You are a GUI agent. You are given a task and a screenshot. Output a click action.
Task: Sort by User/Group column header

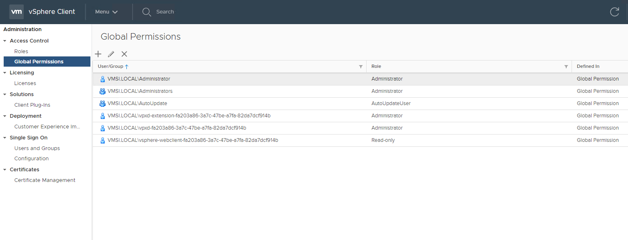(110, 66)
